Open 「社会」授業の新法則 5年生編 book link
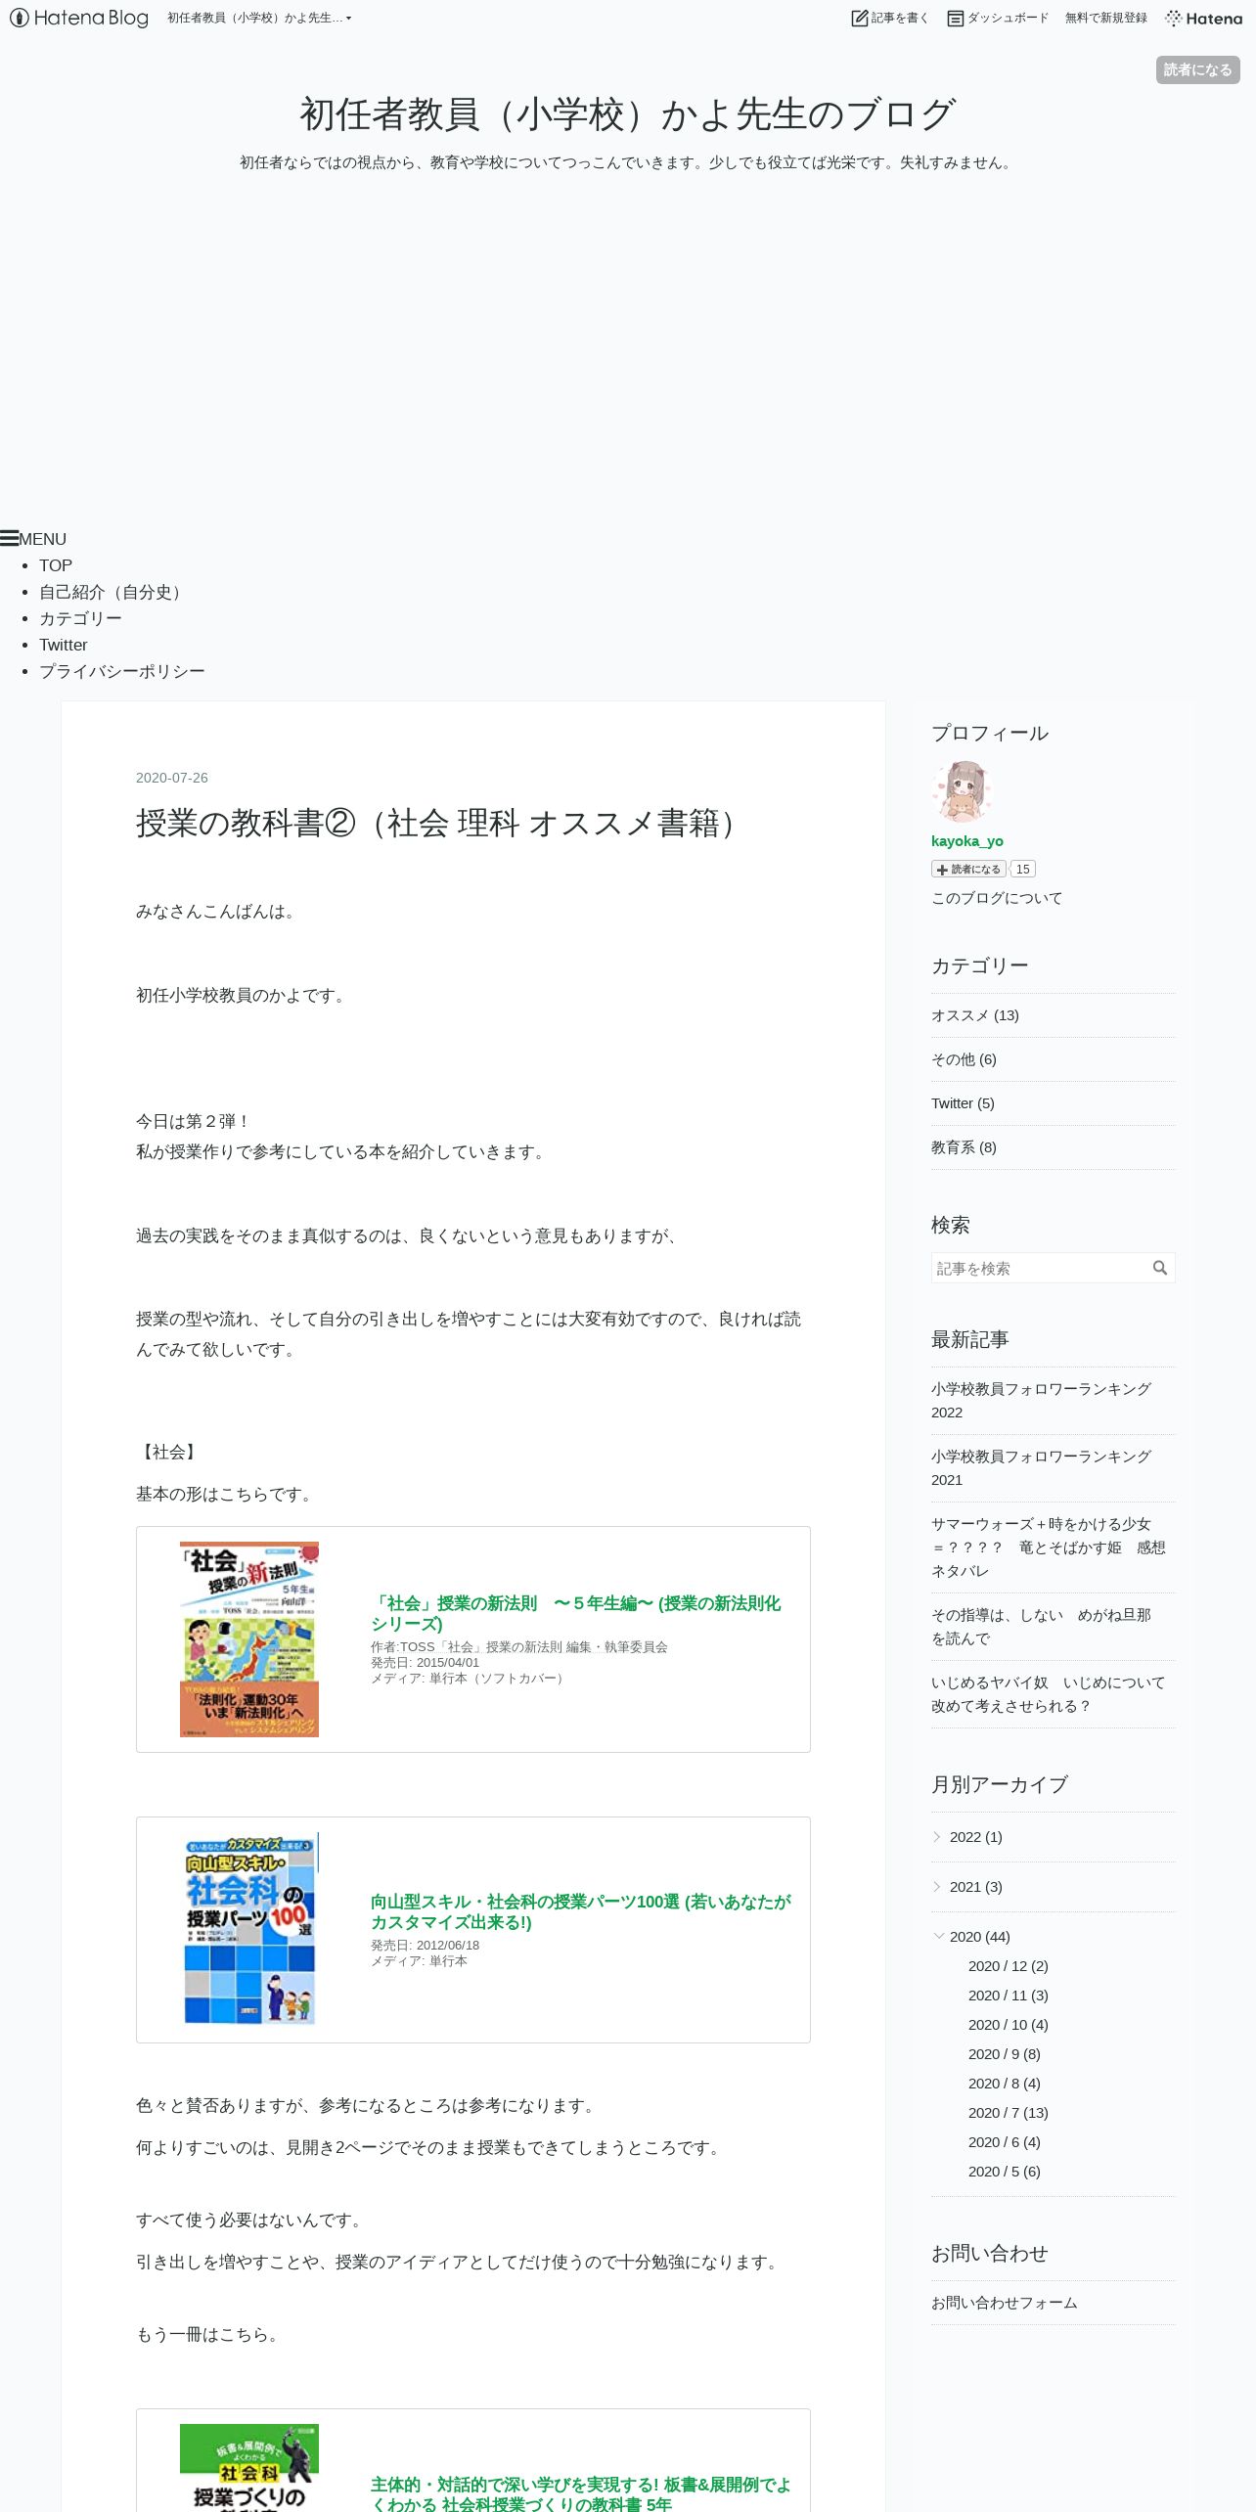This screenshot has width=1256, height=2512. click(x=575, y=1613)
